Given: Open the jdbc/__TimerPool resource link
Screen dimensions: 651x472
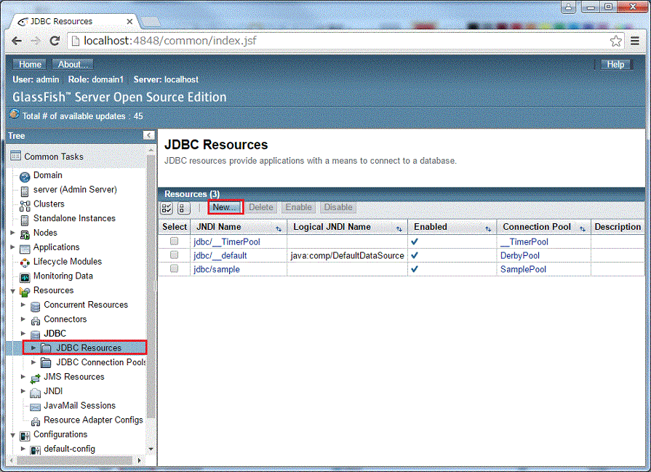Looking at the screenshot, I should tap(227, 241).
